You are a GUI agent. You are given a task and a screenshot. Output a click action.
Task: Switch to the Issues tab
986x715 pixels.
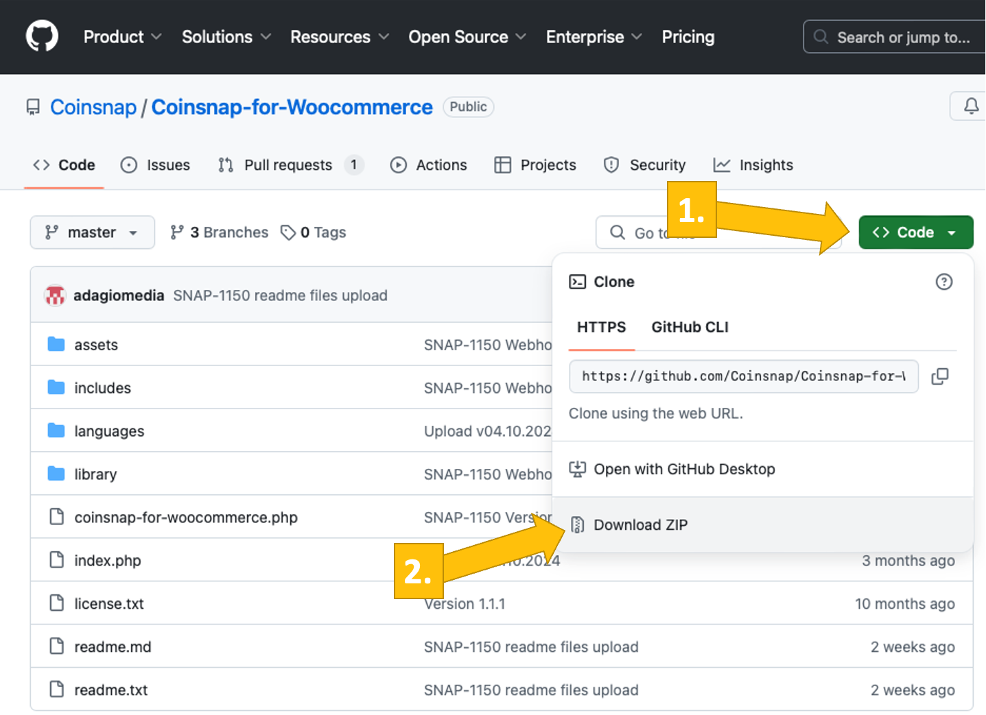(x=155, y=165)
